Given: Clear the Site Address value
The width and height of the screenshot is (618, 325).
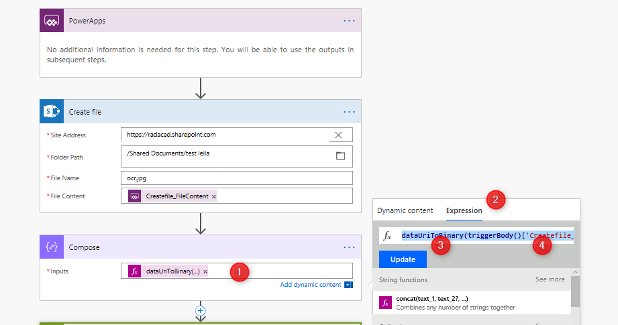Looking at the screenshot, I should pos(338,135).
